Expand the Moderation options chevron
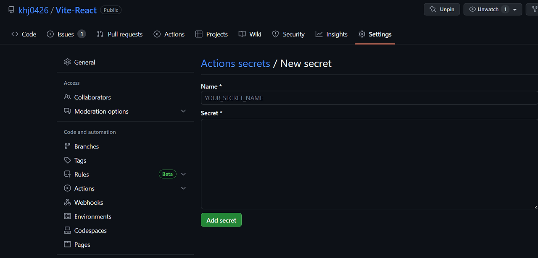Screen dimensions: 538x258 pos(183,111)
